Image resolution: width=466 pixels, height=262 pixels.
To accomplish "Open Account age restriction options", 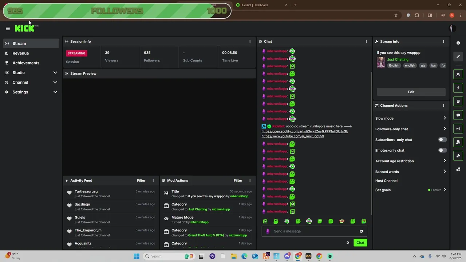I will (411, 161).
